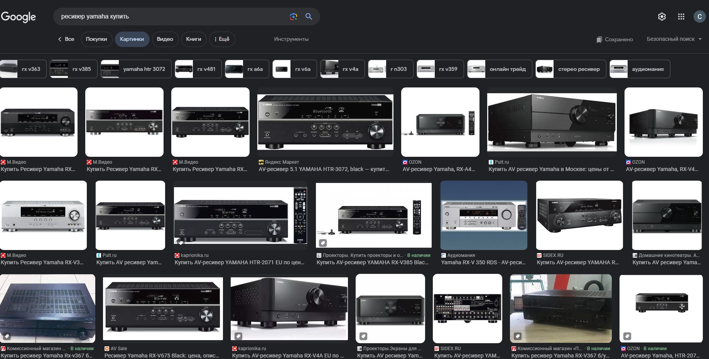Image resolution: width=709 pixels, height=359 pixels.
Task: Open Сохранено saved collection link
Action: (615, 39)
